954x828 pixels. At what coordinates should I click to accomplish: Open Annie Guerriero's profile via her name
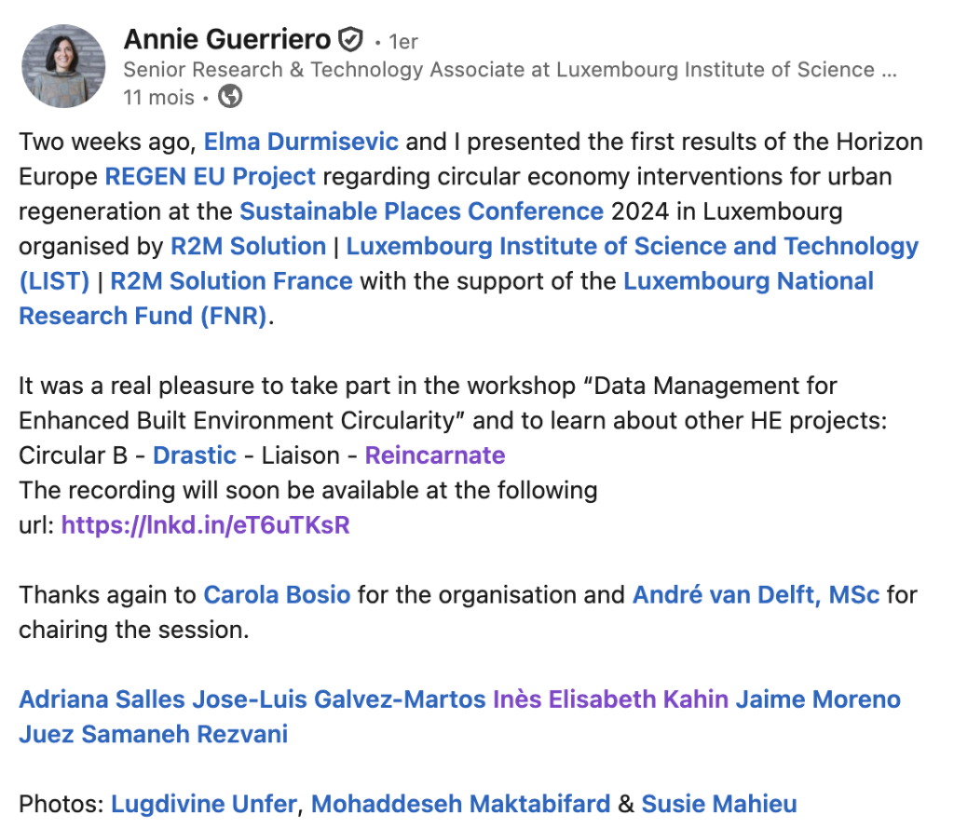pyautogui.click(x=227, y=40)
